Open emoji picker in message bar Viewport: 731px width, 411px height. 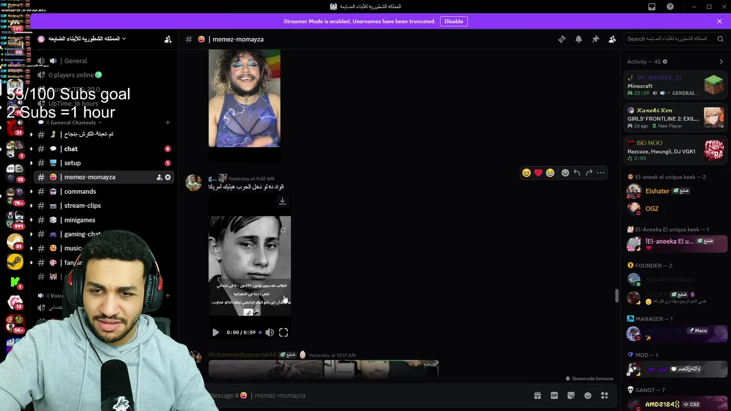pyautogui.click(x=588, y=396)
